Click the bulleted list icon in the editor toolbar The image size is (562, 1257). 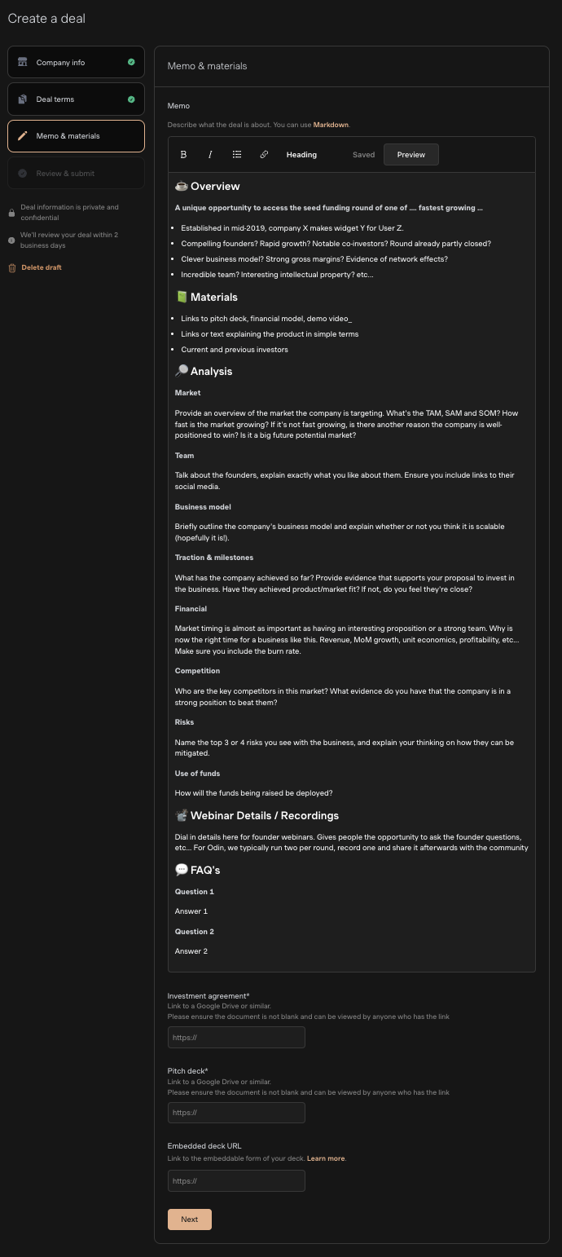[x=237, y=154]
